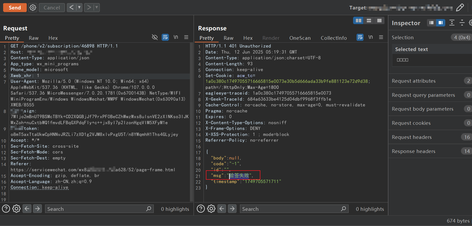Toggle word wrap in Request panel

165,37
